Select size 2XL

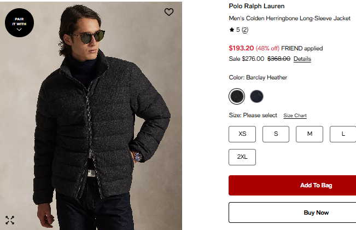[x=242, y=157]
